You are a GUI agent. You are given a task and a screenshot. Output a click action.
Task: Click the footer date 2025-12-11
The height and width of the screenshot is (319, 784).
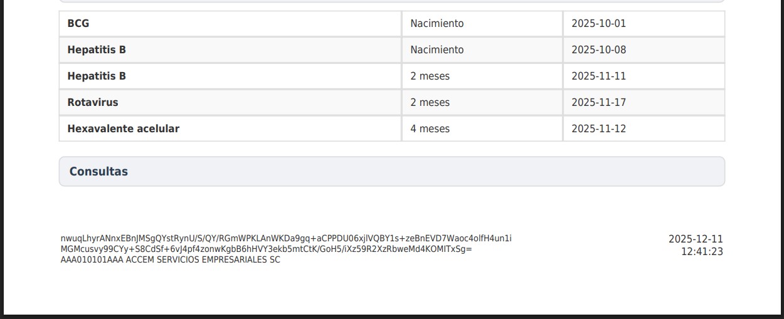[x=696, y=239]
